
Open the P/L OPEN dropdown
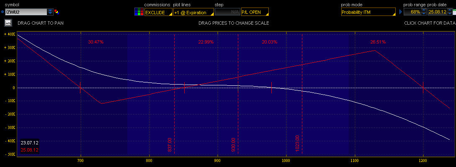(x=255, y=12)
